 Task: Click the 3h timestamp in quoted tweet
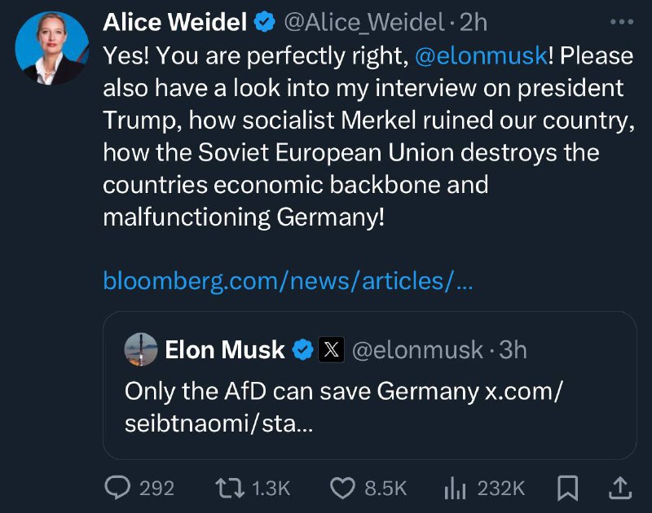pos(513,350)
